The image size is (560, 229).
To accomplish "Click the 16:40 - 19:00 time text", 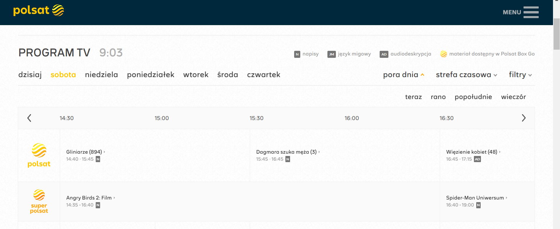I will coord(460,205).
